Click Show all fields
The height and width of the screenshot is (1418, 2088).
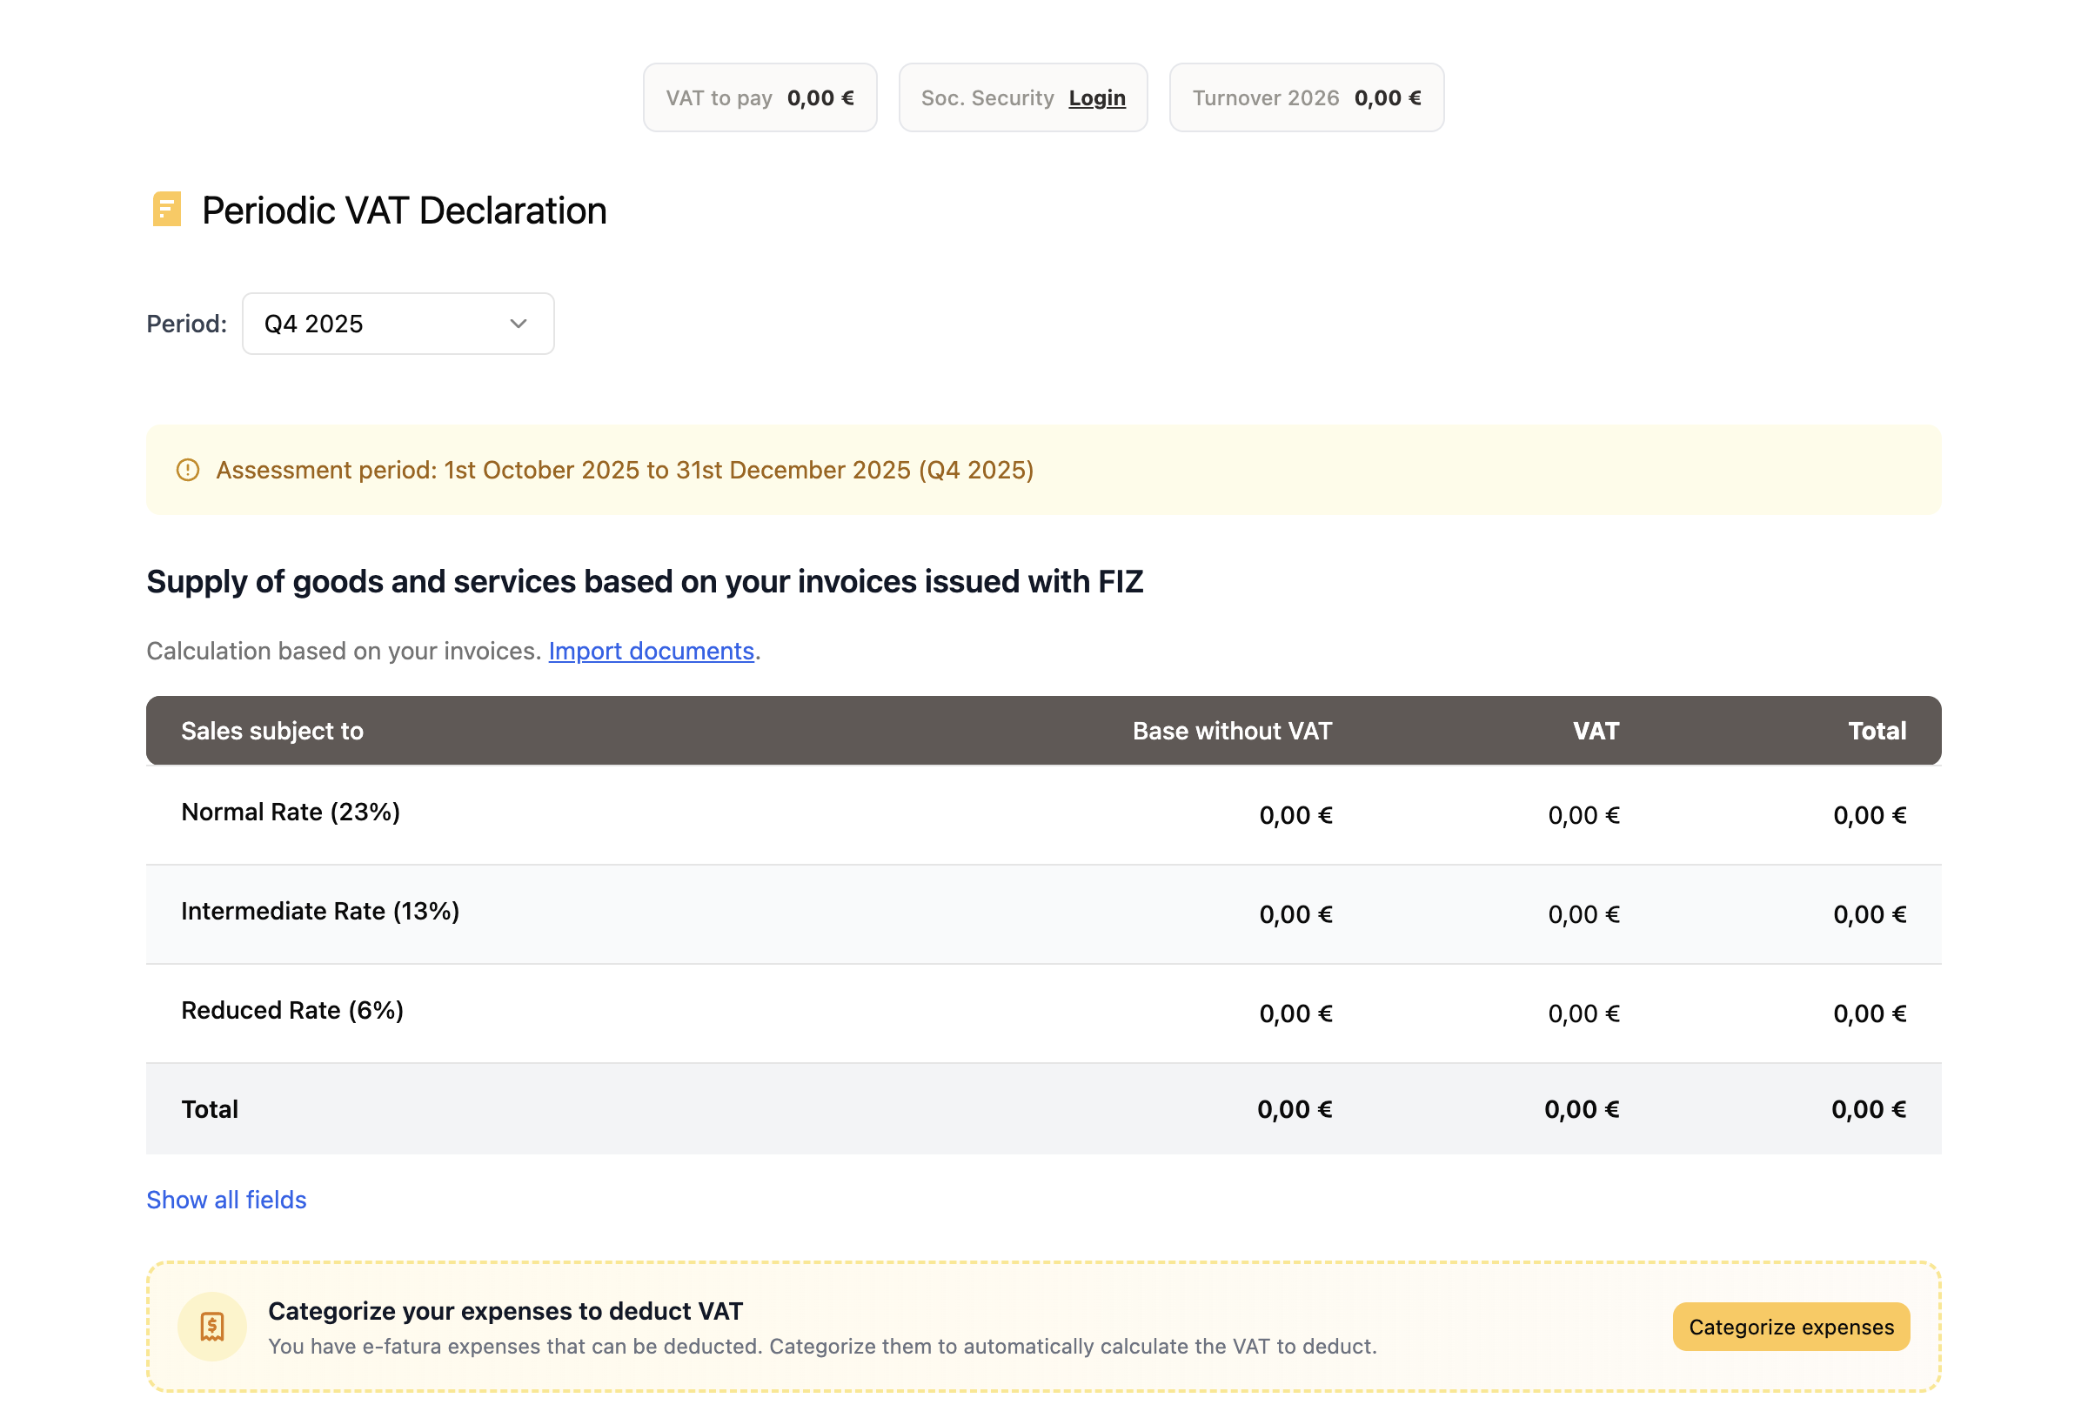pos(226,1200)
